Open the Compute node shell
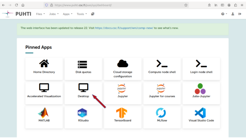Image resolution: width=246 pixels, height=138 pixels. (x=162, y=69)
